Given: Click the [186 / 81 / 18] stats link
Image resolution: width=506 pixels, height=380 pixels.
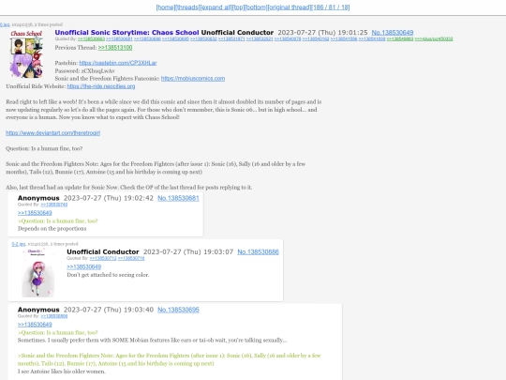Looking at the screenshot, I should pyautogui.click(x=331, y=8).
